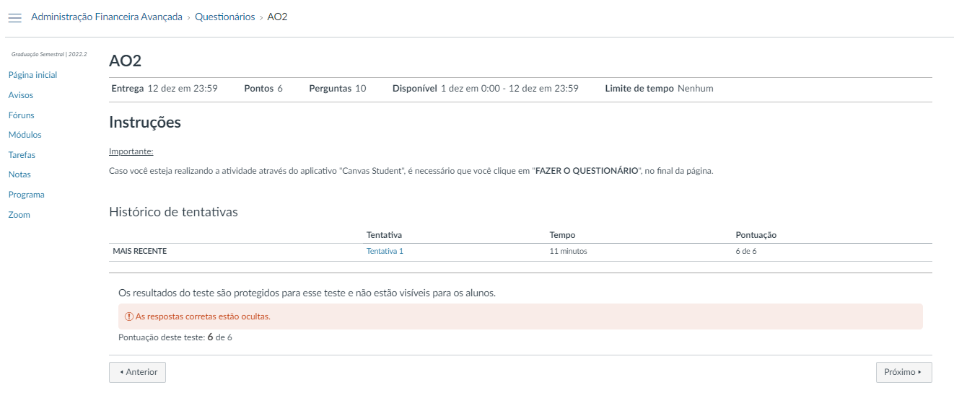Select the AO2 quiz title heading

(125, 61)
